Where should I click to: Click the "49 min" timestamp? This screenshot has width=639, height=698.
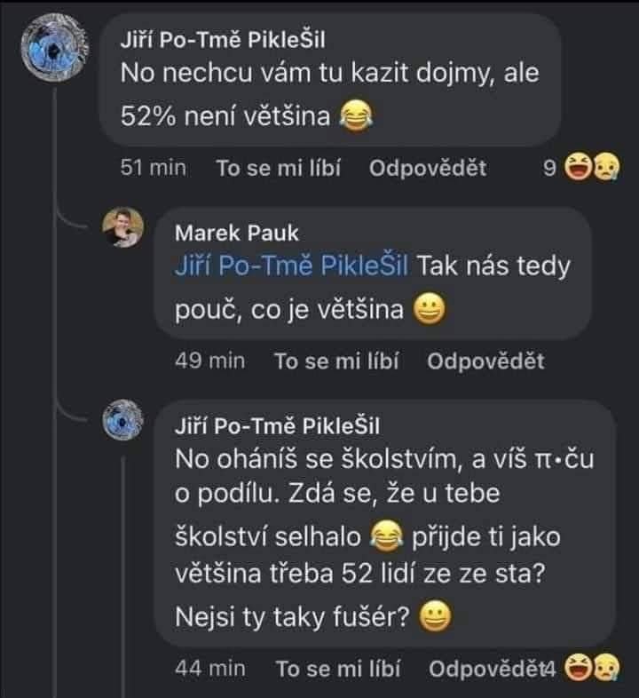210,361
